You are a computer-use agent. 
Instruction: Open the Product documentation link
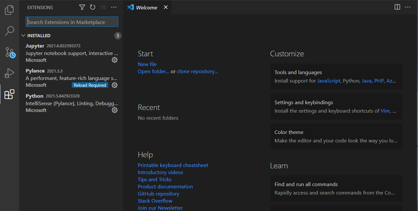(165, 186)
